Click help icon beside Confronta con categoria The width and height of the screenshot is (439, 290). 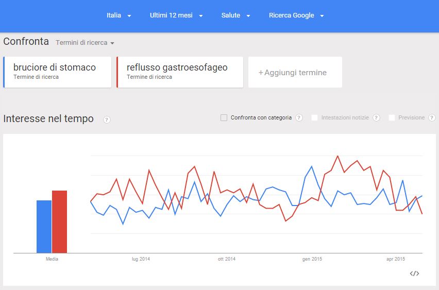coord(299,117)
